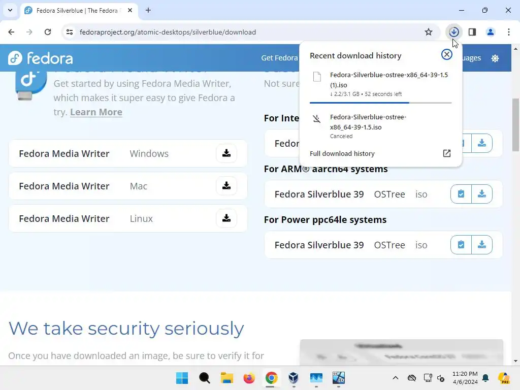Screen dimensions: 520x390
Task: Go back to previous page
Action: pos(11,32)
